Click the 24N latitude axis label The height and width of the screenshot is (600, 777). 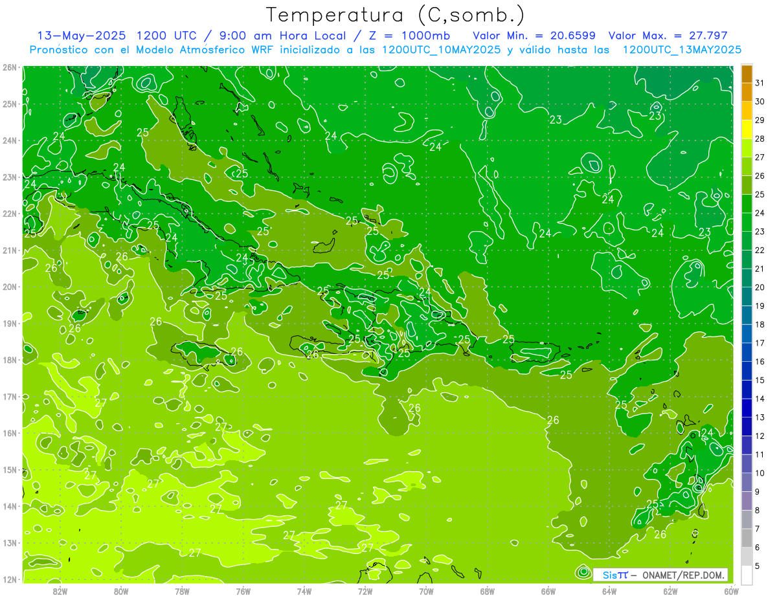[x=9, y=140]
